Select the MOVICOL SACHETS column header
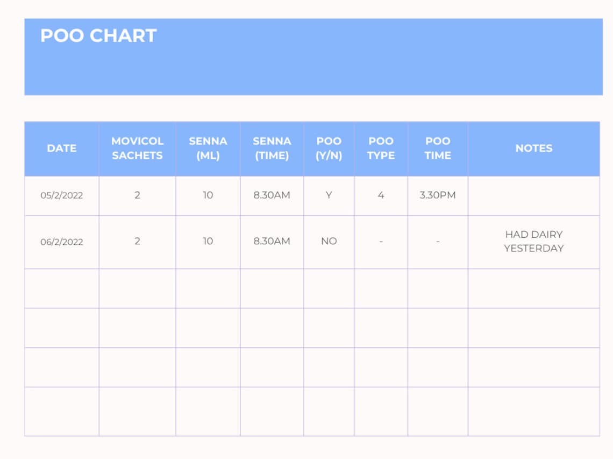Screen dimensions: 613x459 137,149
